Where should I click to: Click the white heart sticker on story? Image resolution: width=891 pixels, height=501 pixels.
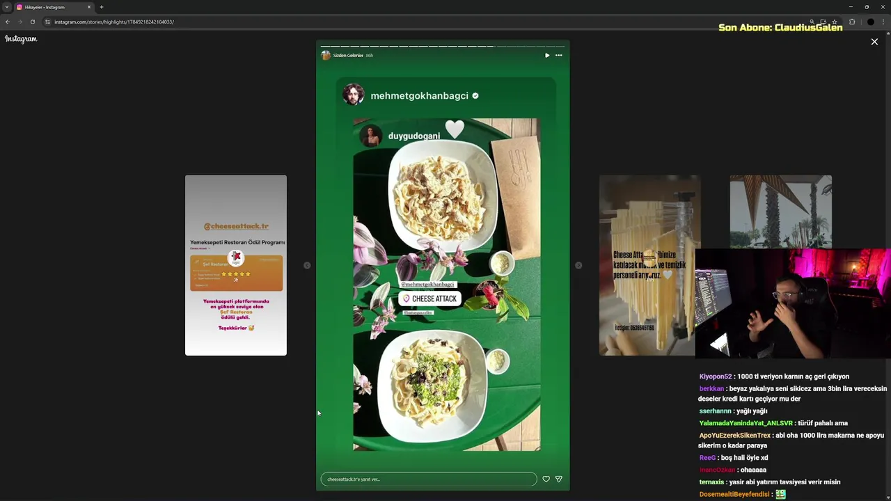[455, 129]
